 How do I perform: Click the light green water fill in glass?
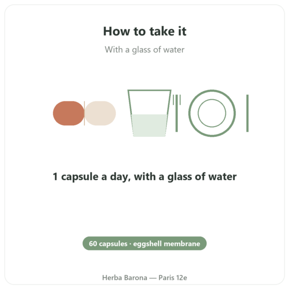pyautogui.click(x=149, y=125)
